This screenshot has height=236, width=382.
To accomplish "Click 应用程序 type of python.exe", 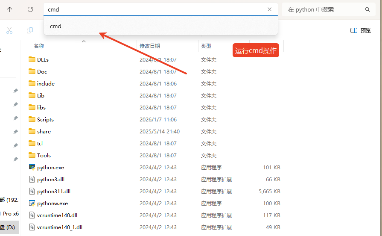I will tap(211, 168).
